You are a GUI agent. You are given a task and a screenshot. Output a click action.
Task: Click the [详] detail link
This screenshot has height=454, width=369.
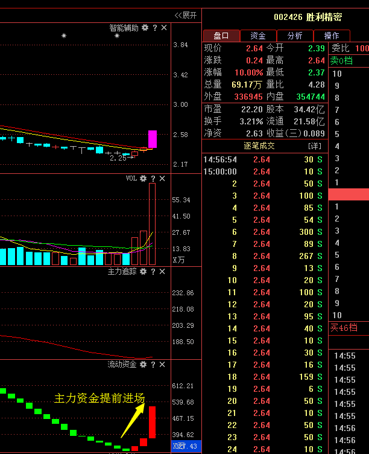click(315, 146)
